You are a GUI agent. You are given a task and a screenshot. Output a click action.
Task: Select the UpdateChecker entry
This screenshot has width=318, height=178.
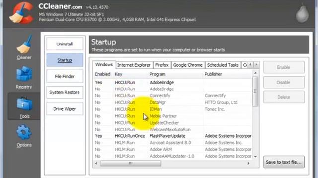(x=173, y=123)
